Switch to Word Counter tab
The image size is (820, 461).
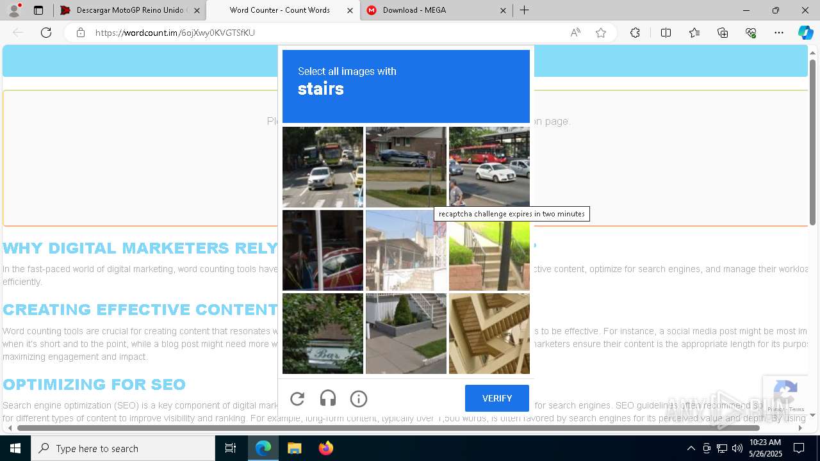(283, 10)
